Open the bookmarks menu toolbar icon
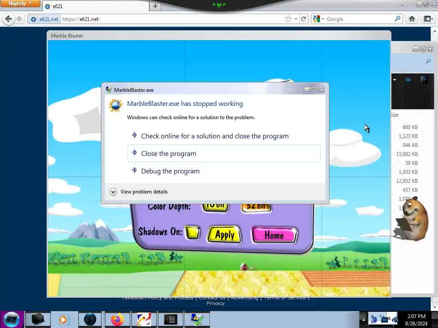Image resolution: width=438 pixels, height=328 pixels. (x=428, y=19)
